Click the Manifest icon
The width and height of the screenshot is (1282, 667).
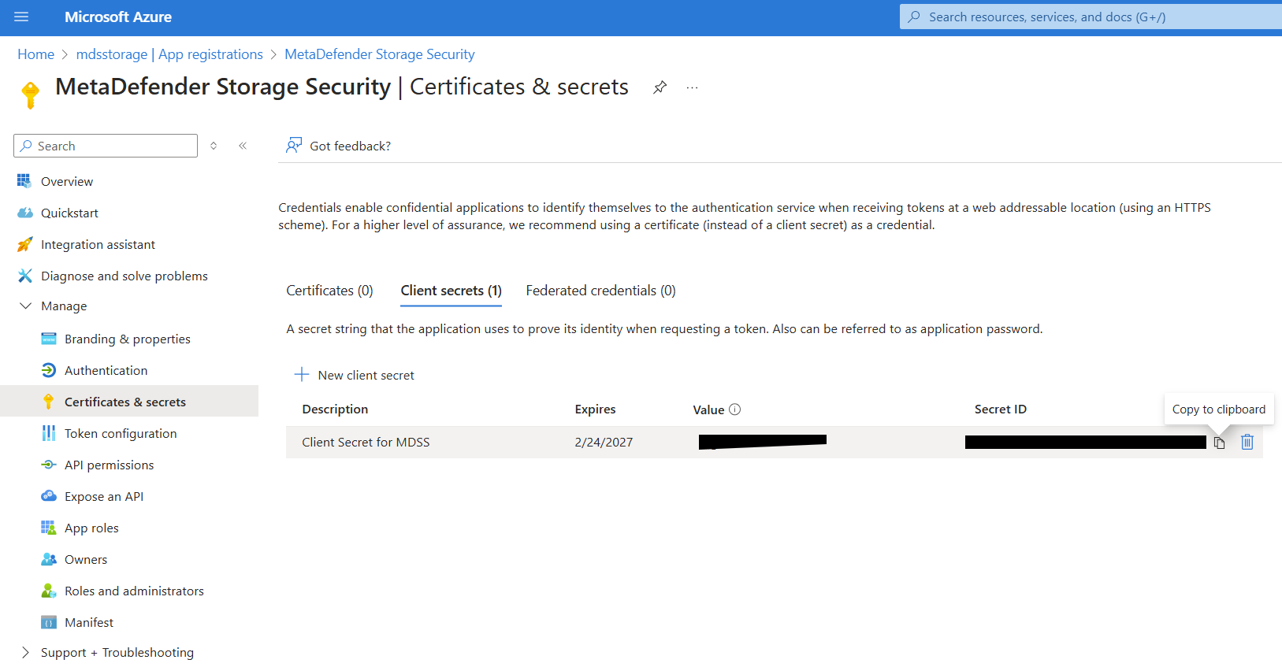coord(49,622)
